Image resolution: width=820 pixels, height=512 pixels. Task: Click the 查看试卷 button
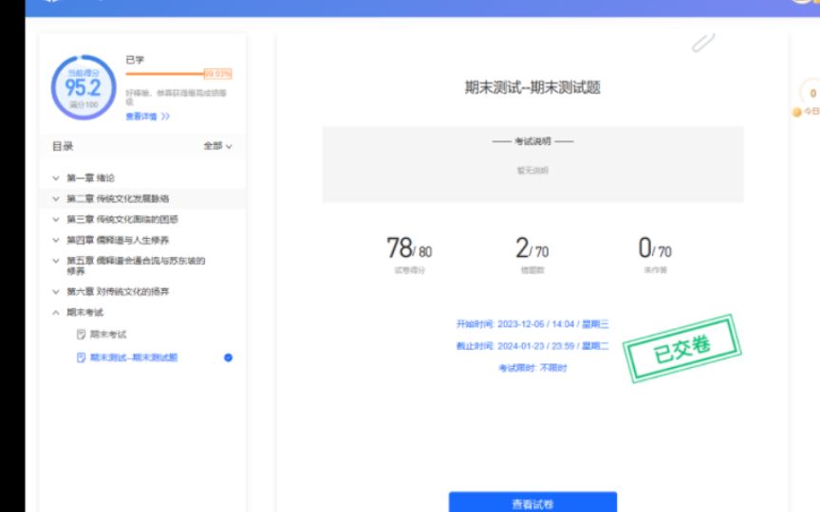tap(532, 503)
